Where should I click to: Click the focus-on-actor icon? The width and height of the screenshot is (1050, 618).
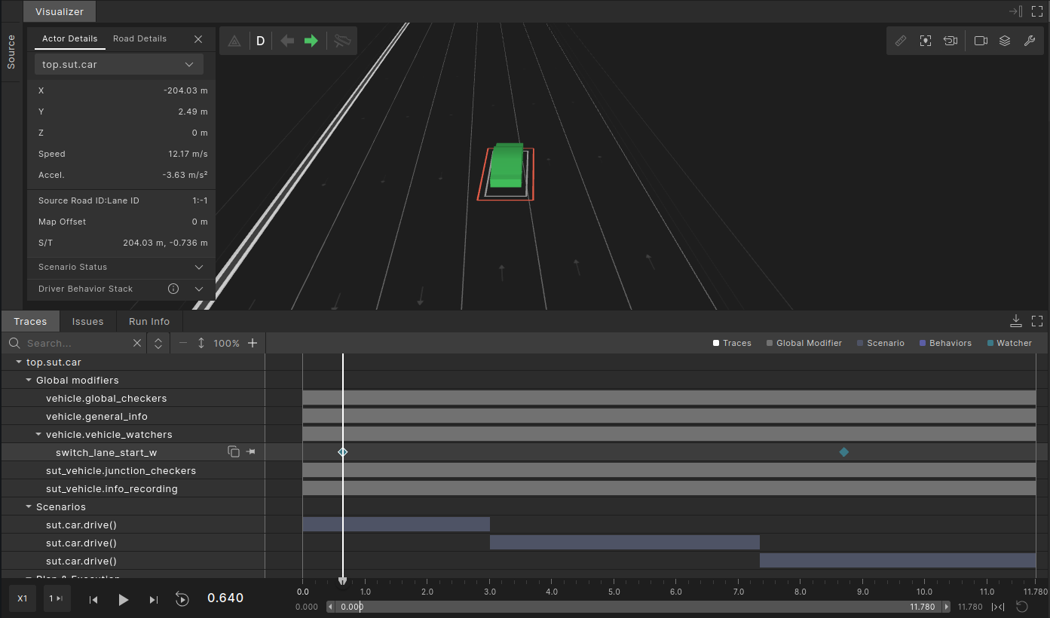926,41
